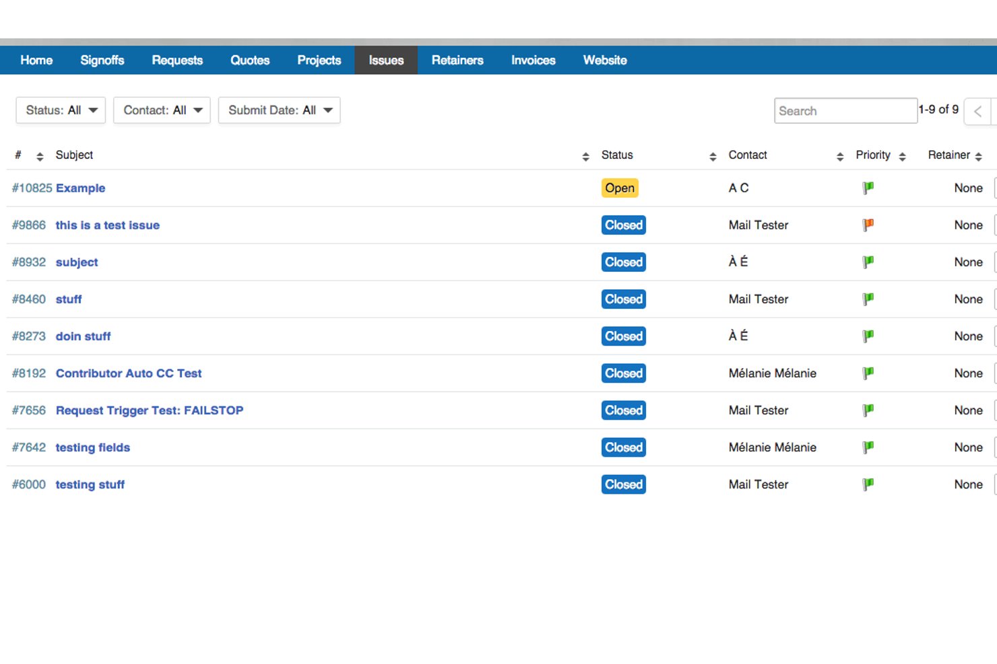Click the priority flag in the #8932 row
997x664 pixels.
coord(868,262)
